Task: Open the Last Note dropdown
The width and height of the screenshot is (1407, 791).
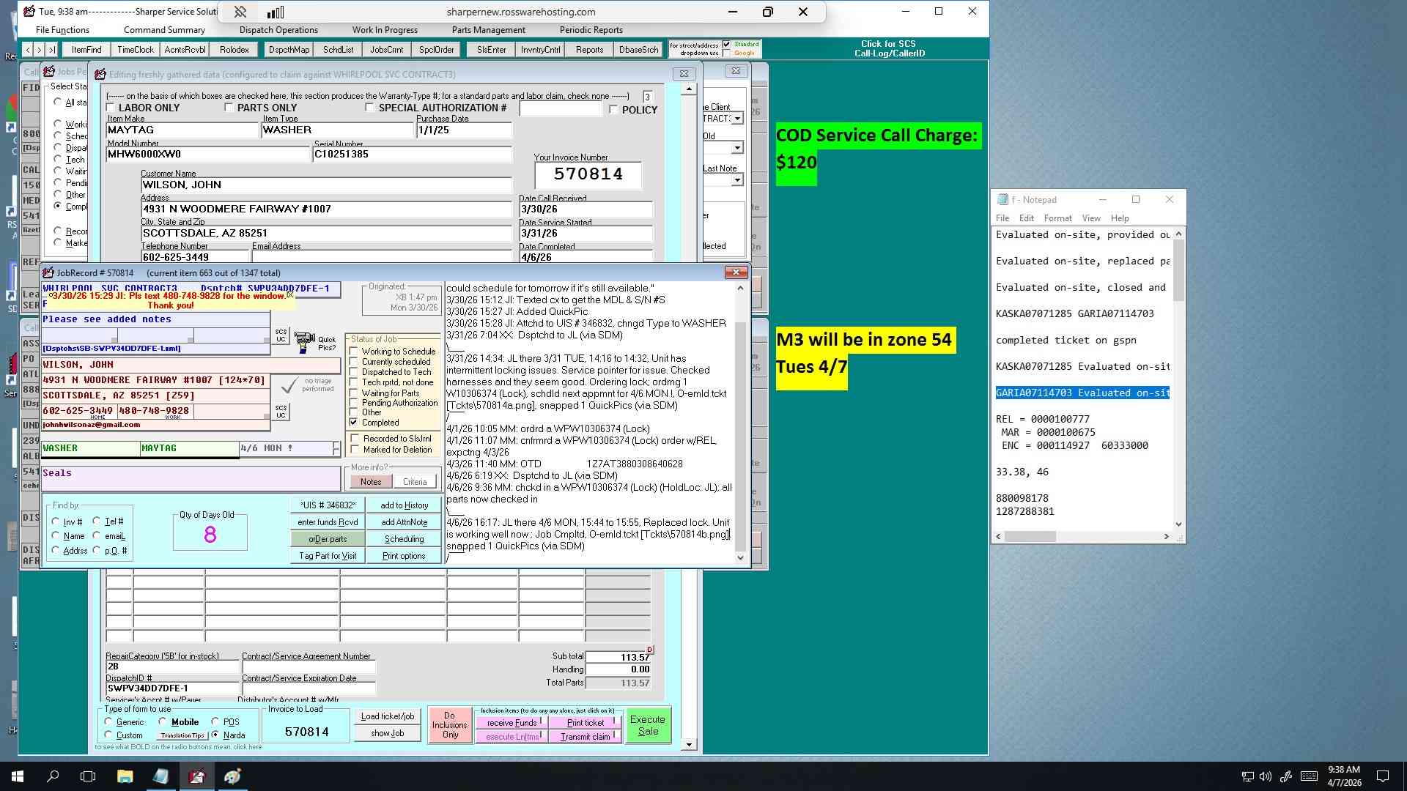Action: click(737, 180)
